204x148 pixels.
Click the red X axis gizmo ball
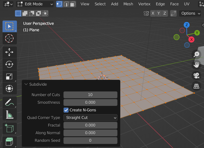point(192,39)
